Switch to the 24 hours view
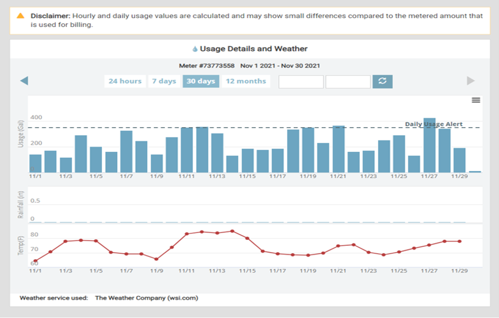Image resolution: width=499 pixels, height=318 pixels. coord(125,81)
